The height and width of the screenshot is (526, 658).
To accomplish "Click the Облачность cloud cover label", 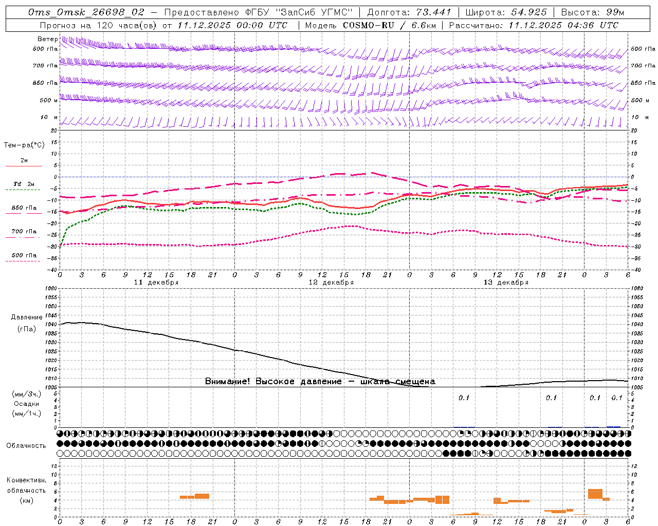I will 26,446.
